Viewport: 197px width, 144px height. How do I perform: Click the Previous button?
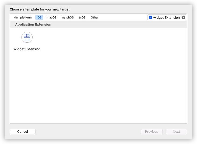[152, 132]
